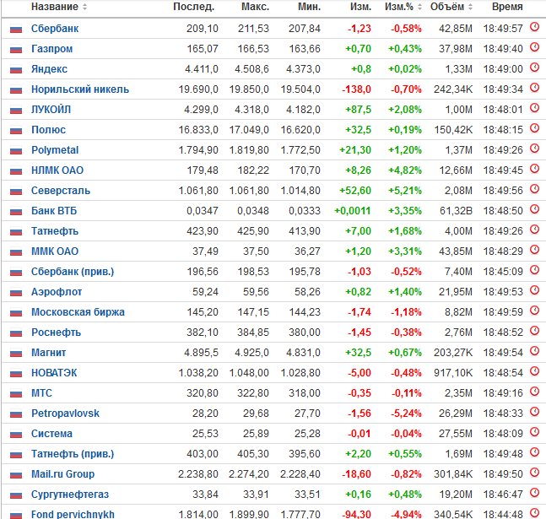Click the clock icon in Сбербанк row
Screen dimensions: 546x519
pyautogui.click(x=534, y=27)
